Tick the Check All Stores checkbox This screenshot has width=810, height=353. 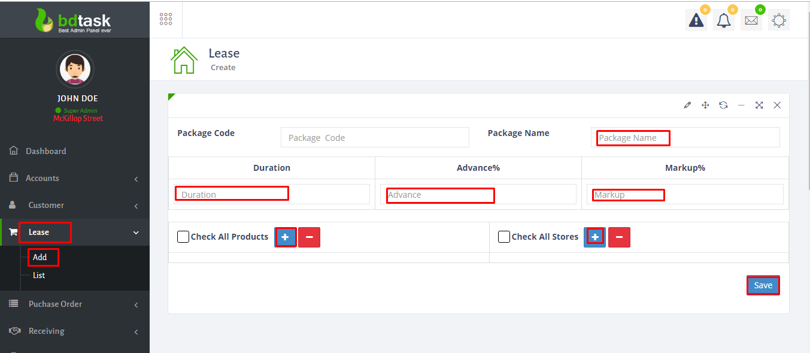(504, 237)
